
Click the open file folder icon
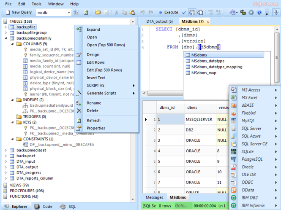coord(98,12)
